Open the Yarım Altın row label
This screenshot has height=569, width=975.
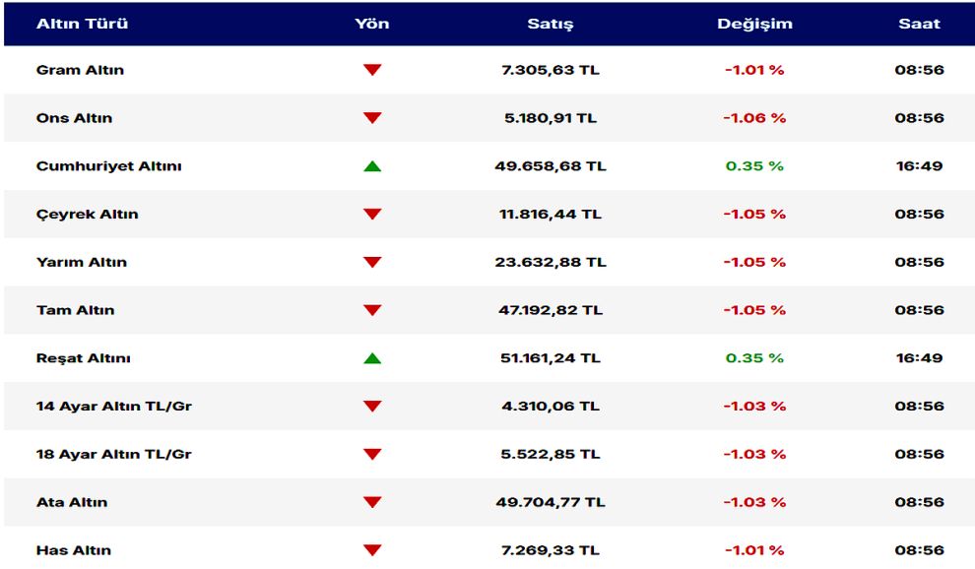[x=82, y=263]
